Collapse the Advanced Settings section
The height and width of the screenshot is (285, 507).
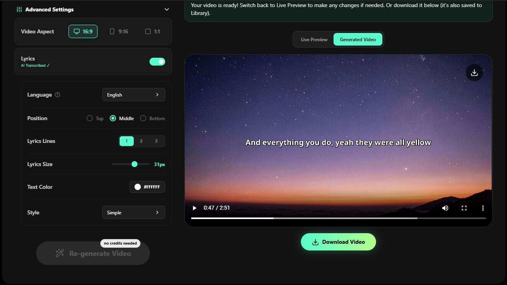click(167, 9)
